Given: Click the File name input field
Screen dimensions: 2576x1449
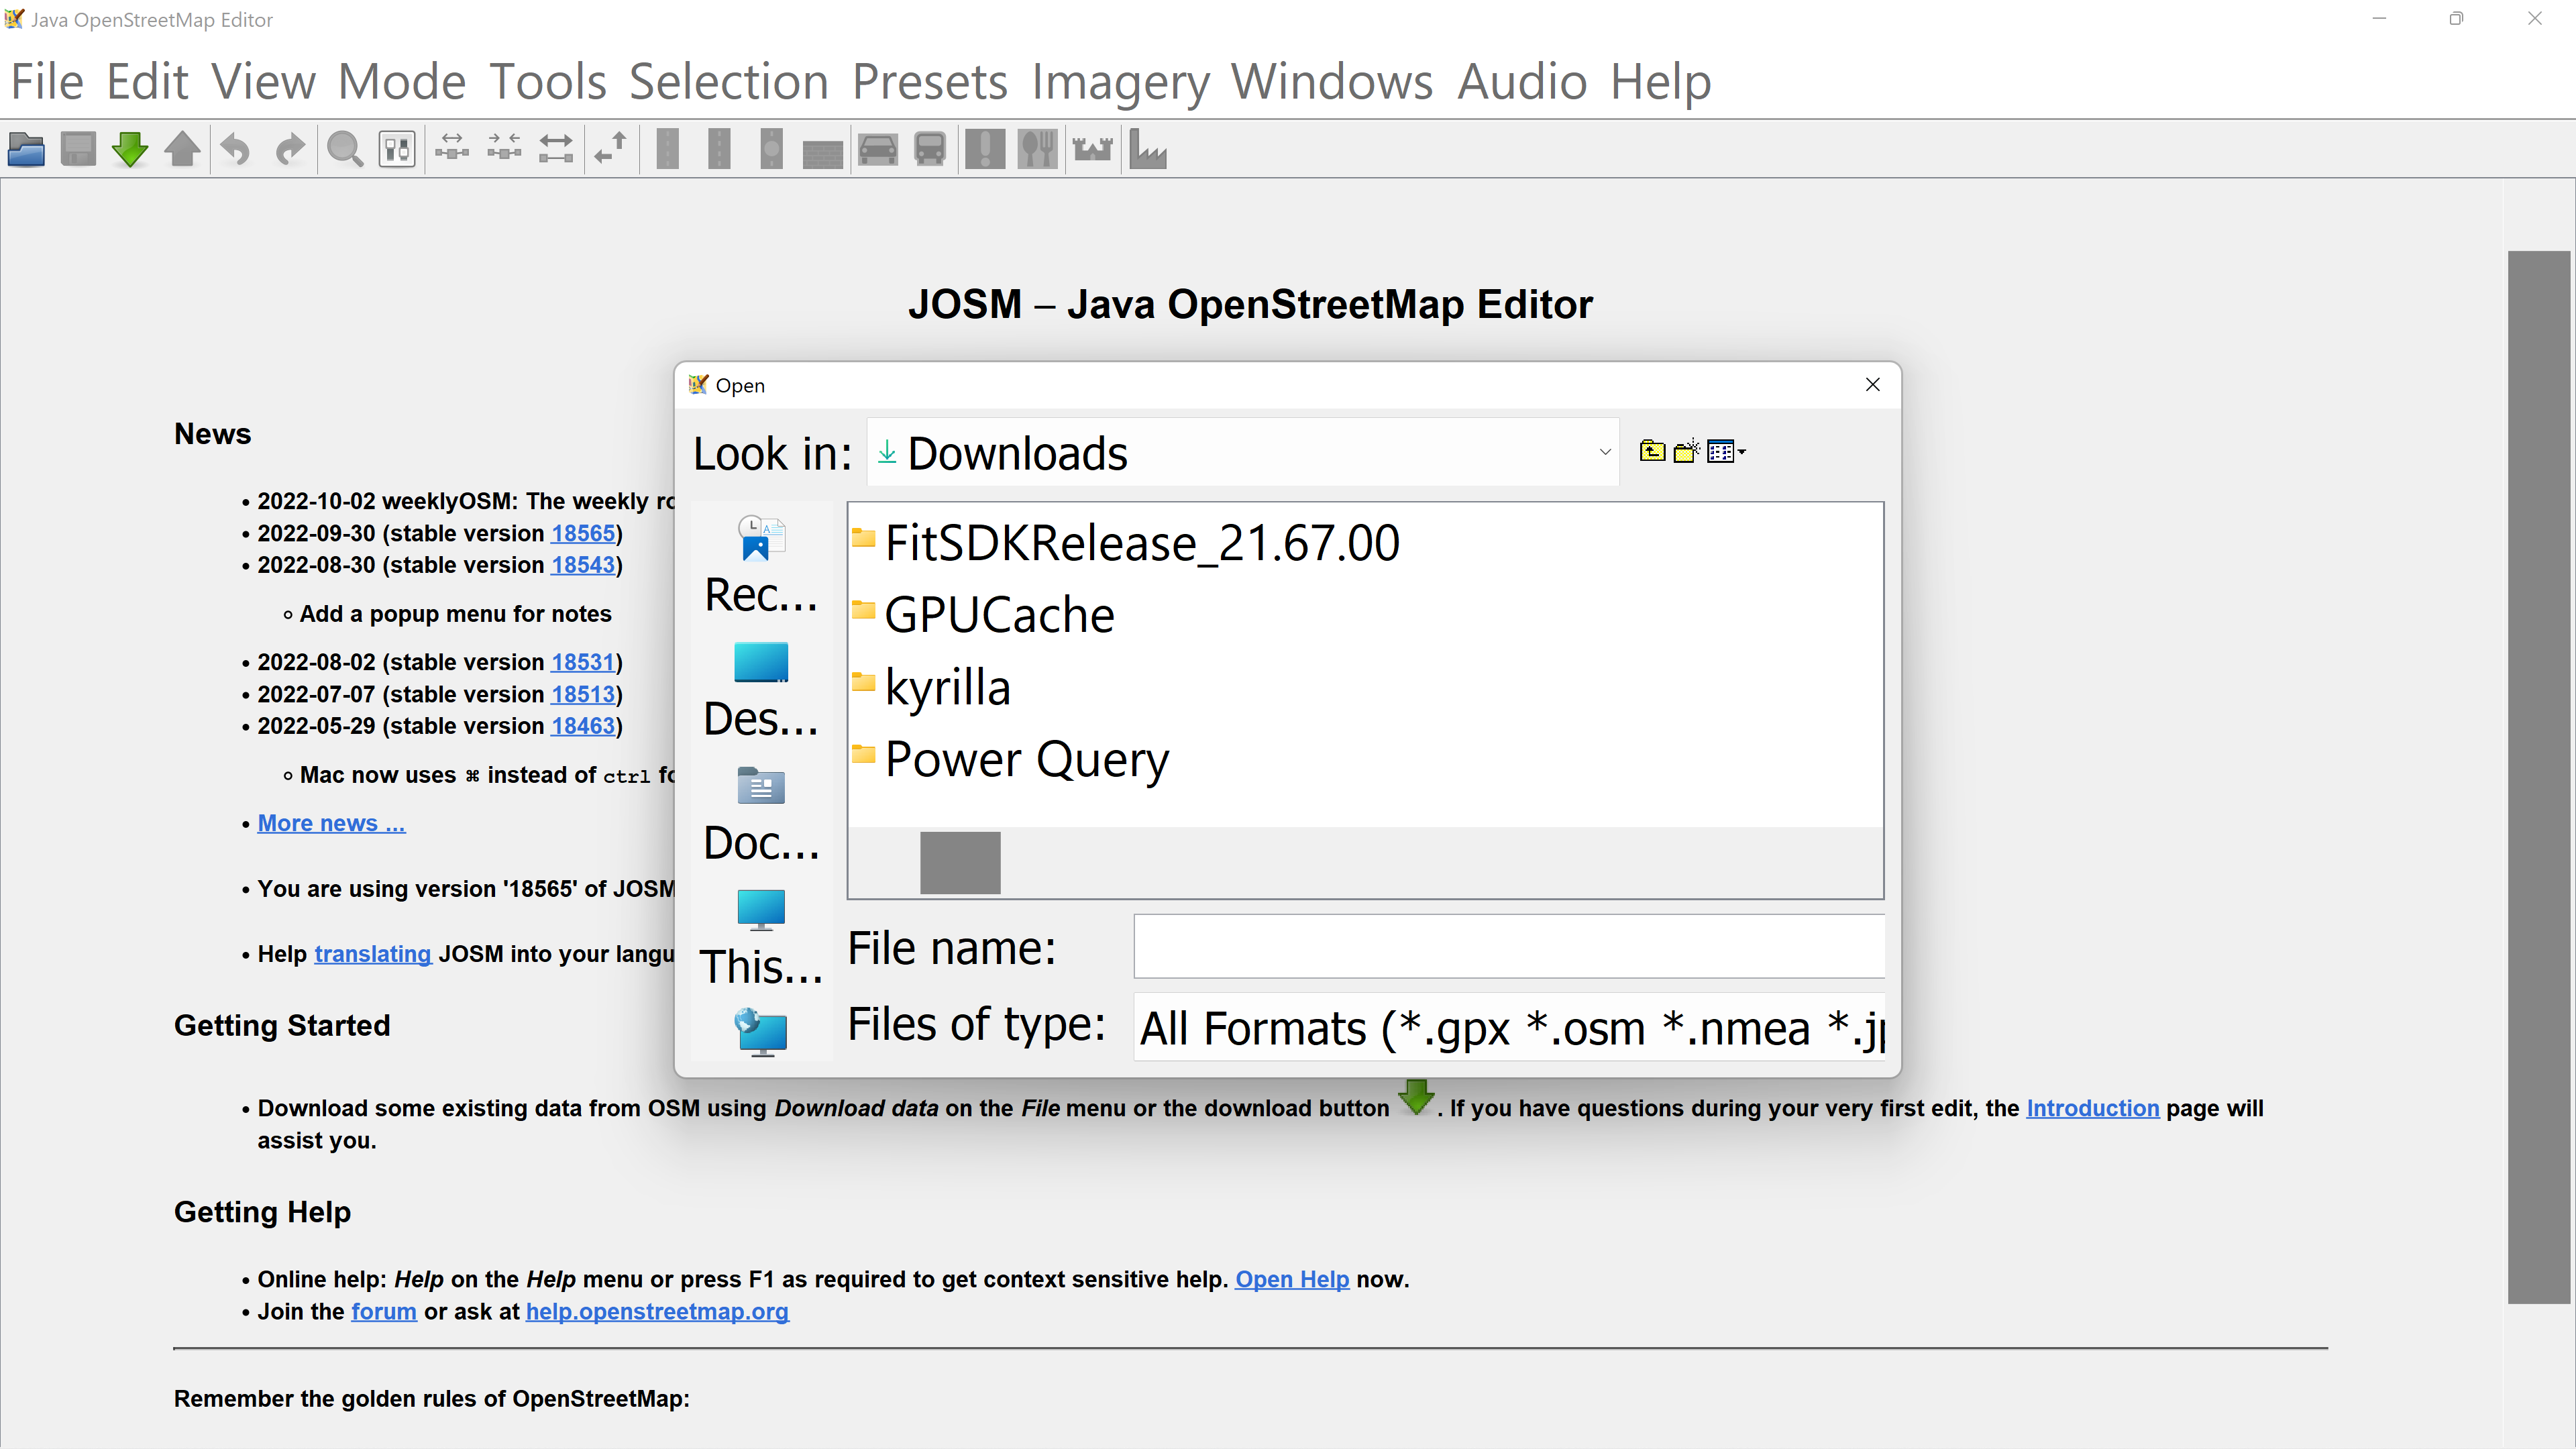Looking at the screenshot, I should tap(1508, 946).
